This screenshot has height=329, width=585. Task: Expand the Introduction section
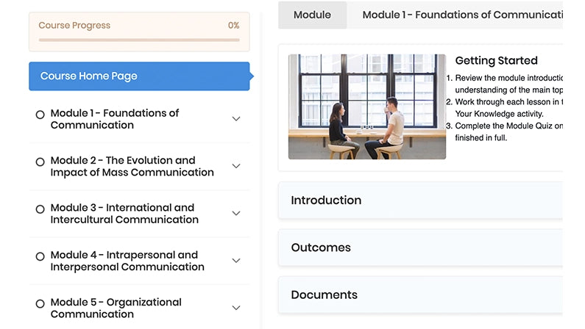point(420,200)
